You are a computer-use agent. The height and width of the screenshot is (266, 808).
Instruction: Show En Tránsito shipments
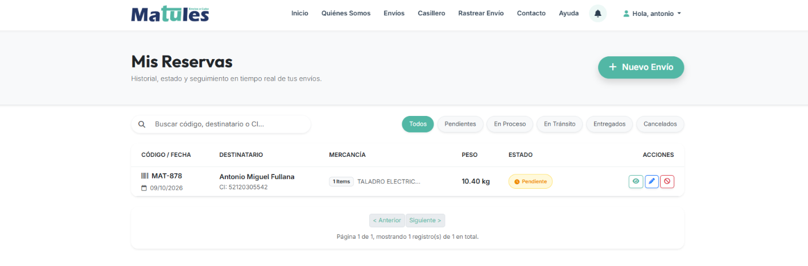559,124
